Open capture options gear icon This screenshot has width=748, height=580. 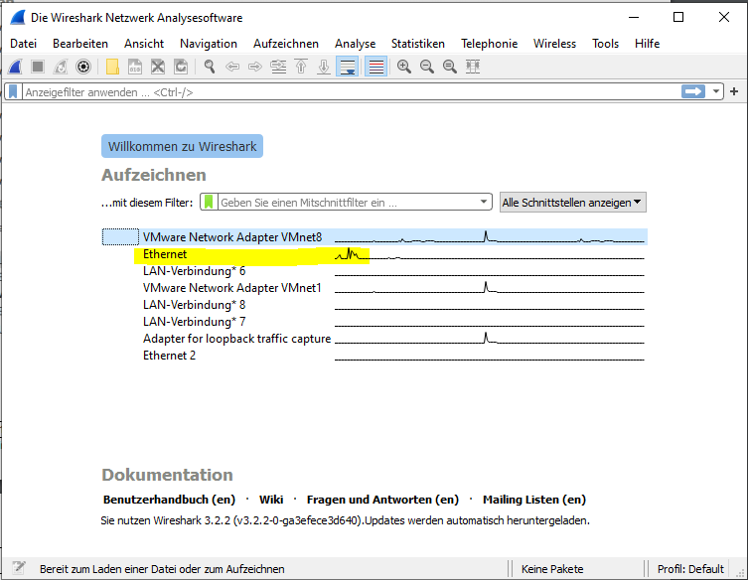tap(83, 67)
